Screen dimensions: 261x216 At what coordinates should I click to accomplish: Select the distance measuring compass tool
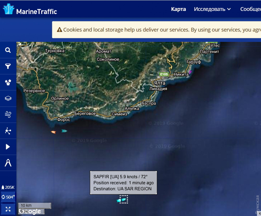pyautogui.click(x=8, y=163)
